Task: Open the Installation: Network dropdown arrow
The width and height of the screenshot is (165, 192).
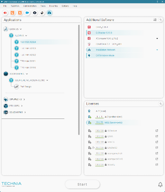Action: pos(157,50)
